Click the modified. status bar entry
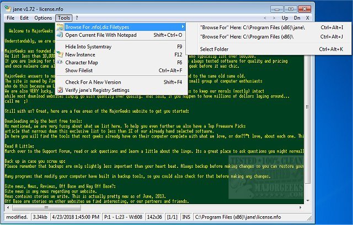Image resolution: width=353 pixels, height=225 pixels. (17, 217)
